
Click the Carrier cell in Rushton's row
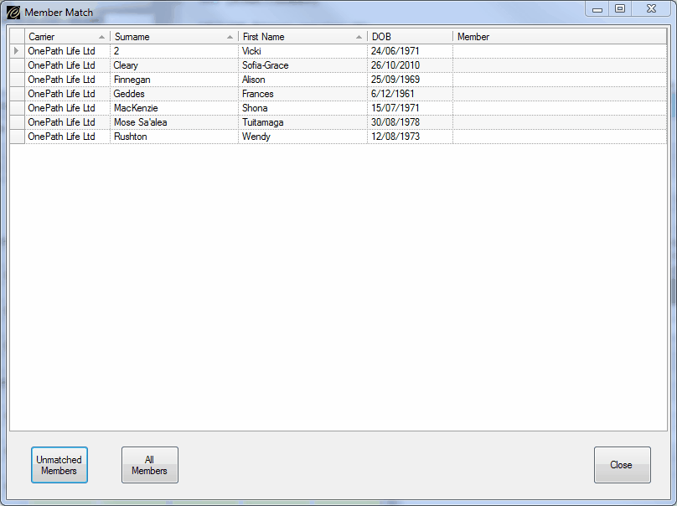67,137
